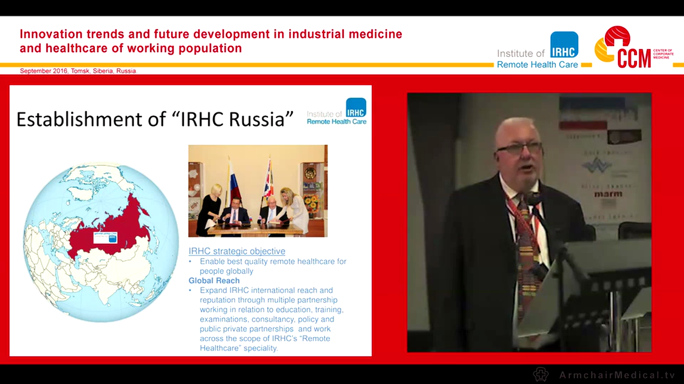Viewport: 684px width, 384px height.
Task: Click the September 2016 Tomsk date line
Action: (77, 70)
